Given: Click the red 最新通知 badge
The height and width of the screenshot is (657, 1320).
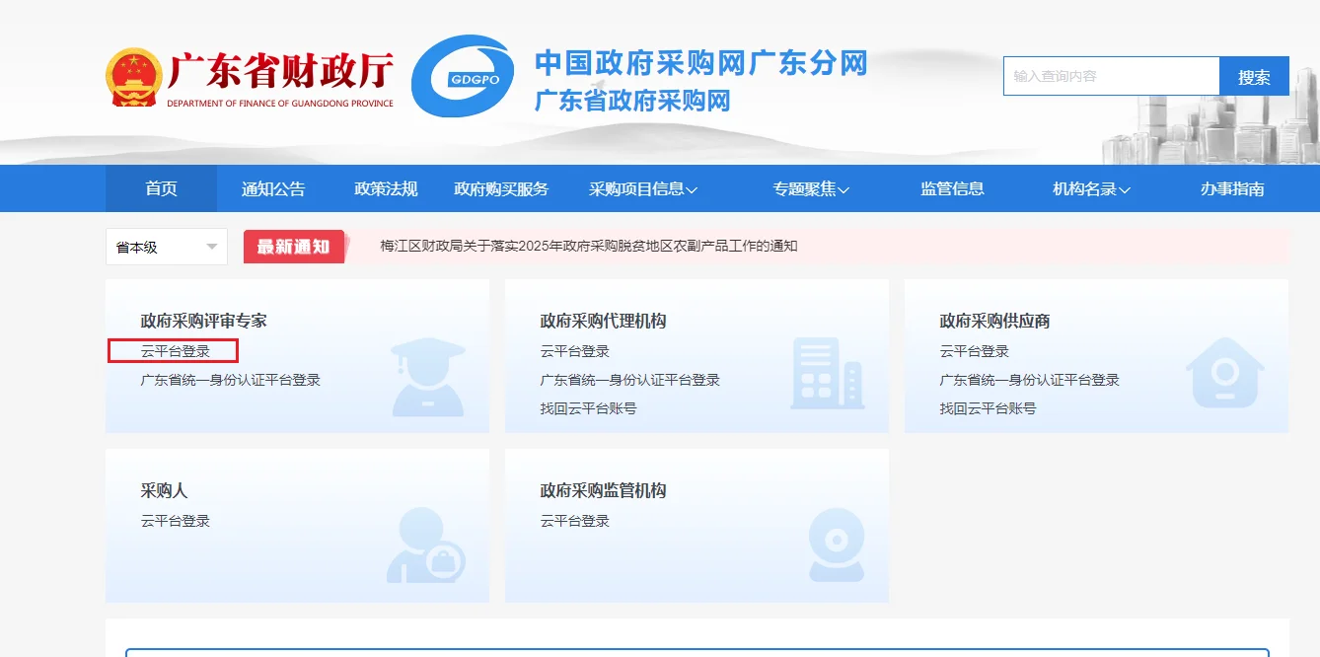Looking at the screenshot, I should pyautogui.click(x=293, y=247).
